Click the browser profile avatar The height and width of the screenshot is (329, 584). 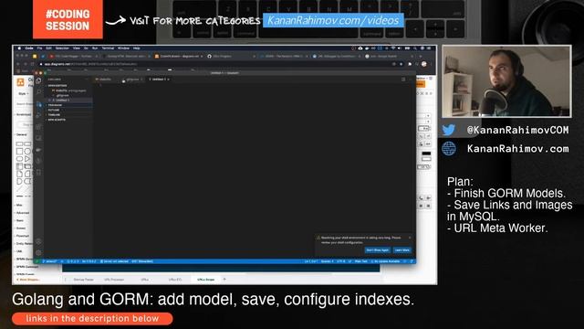tap(423, 64)
